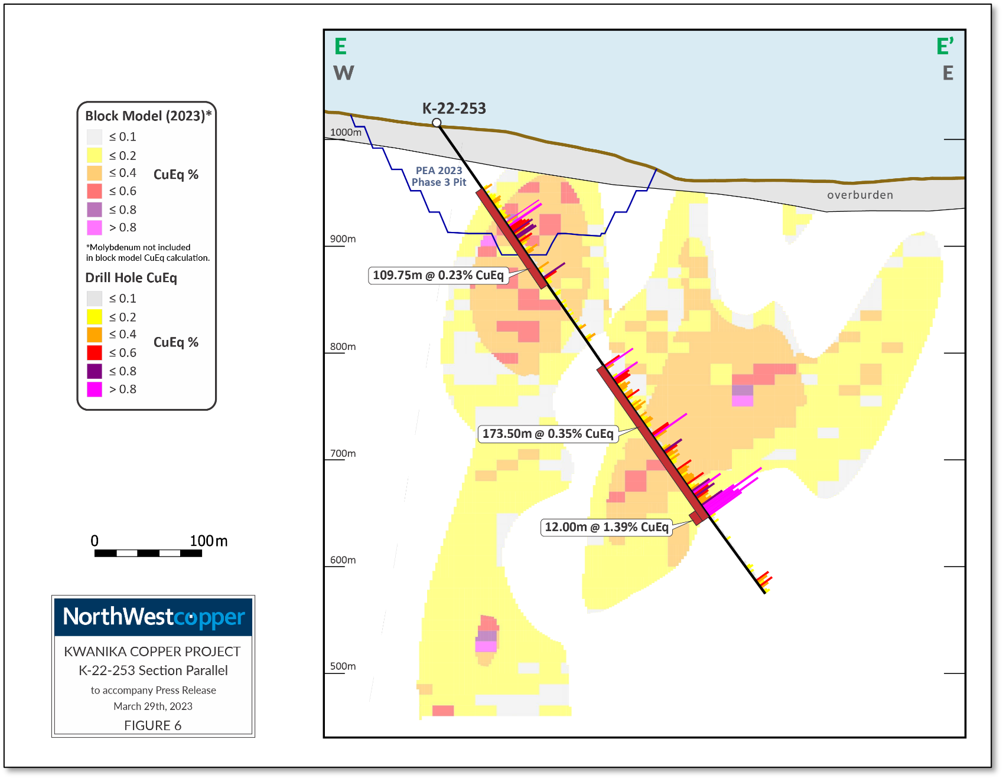1003x779 pixels.
Task: Click the gray E east direction label
Action: (947, 73)
